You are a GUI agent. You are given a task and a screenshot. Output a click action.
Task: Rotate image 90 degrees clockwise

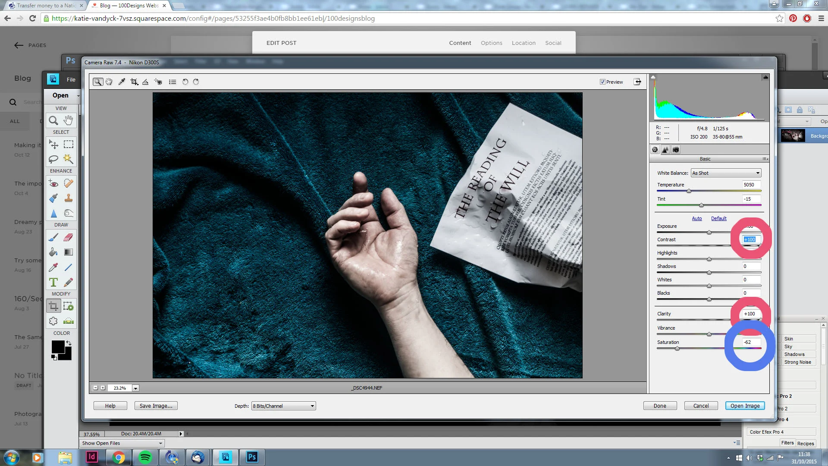[x=196, y=82]
